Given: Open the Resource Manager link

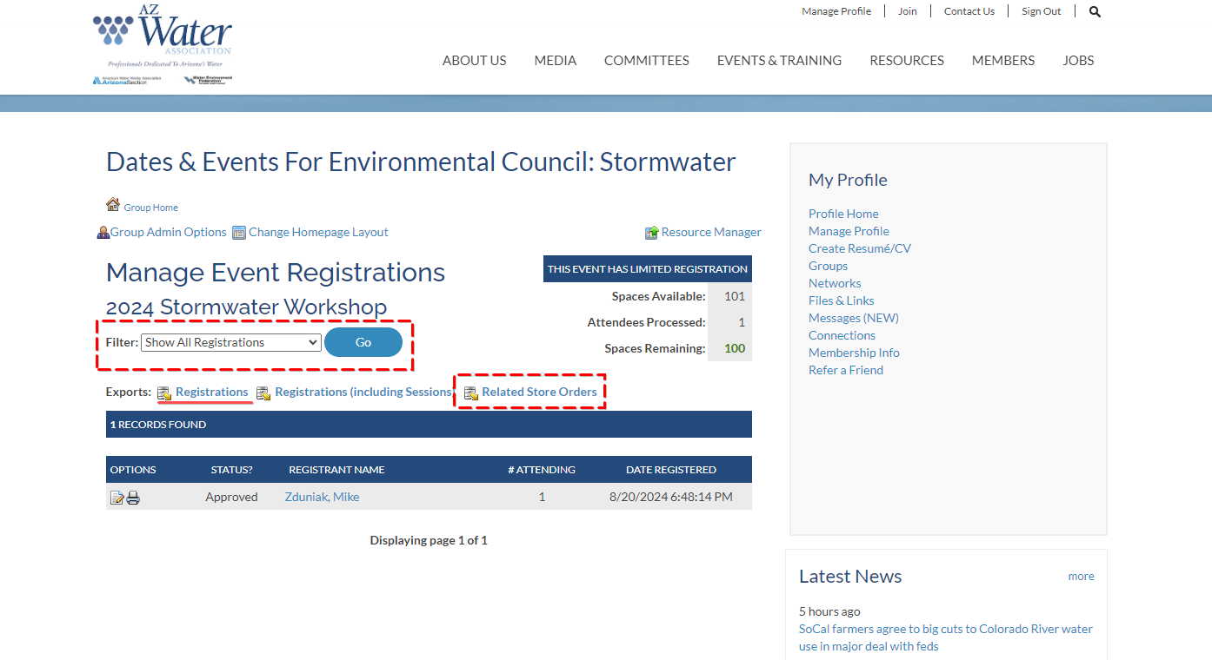Looking at the screenshot, I should coord(711,232).
